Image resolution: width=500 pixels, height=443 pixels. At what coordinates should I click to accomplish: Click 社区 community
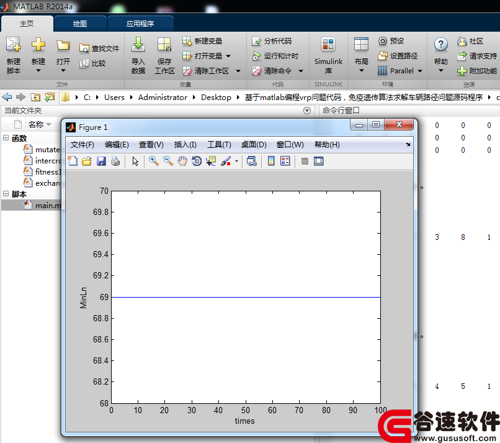click(x=470, y=41)
